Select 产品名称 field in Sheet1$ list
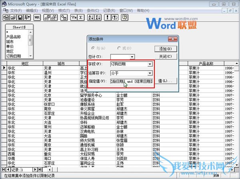 [x=14, y=37]
